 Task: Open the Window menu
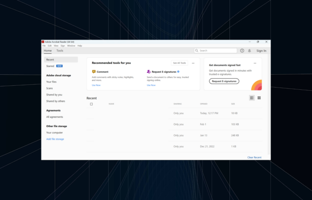(71, 46)
